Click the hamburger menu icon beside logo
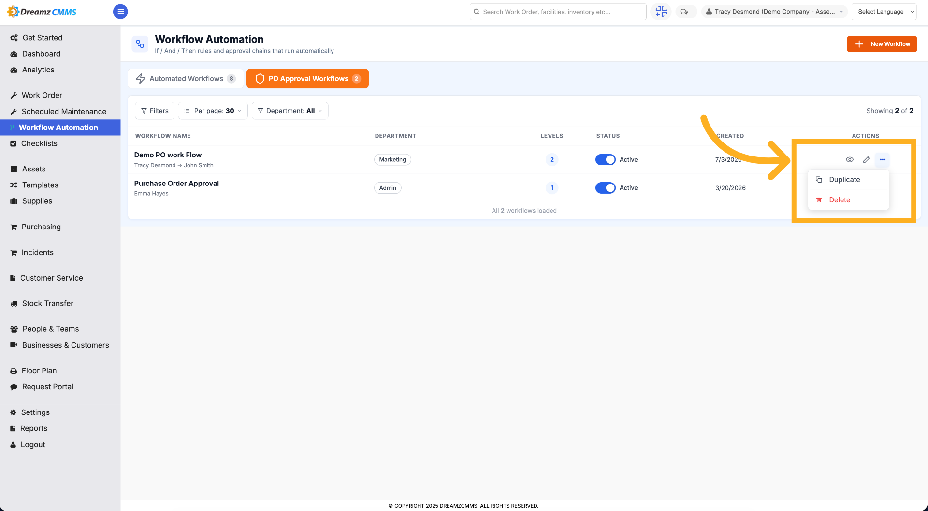The height and width of the screenshot is (511, 928). click(120, 12)
